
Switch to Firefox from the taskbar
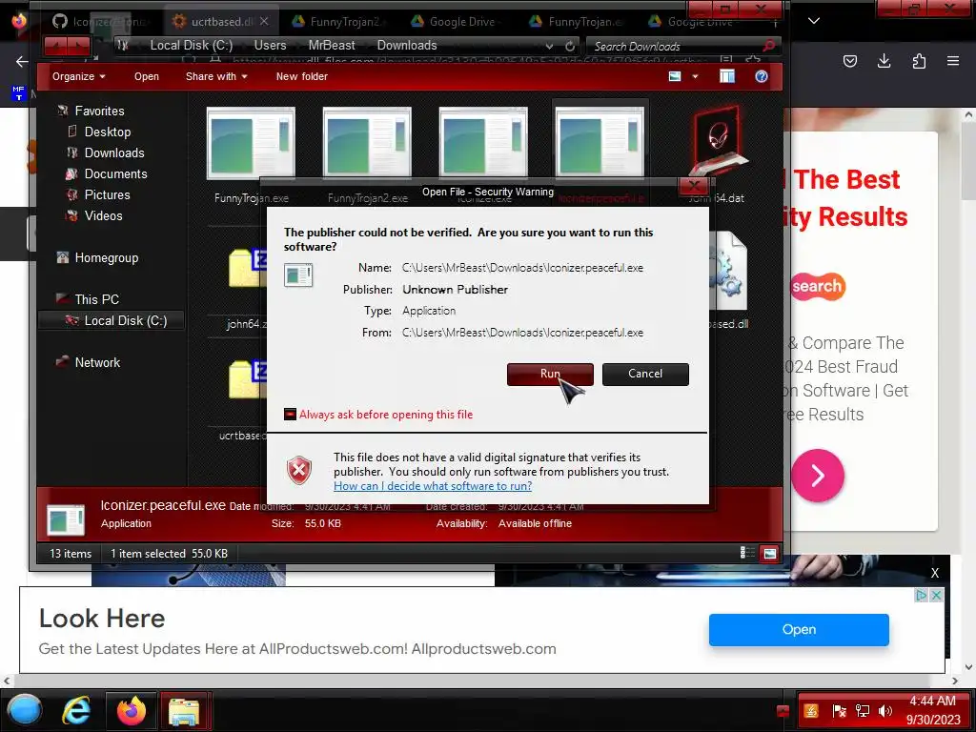coord(131,710)
